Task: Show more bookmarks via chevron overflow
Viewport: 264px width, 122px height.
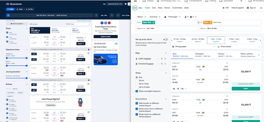Action: coord(241,1)
